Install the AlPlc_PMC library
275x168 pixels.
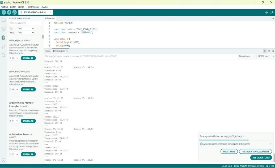point(28,89)
